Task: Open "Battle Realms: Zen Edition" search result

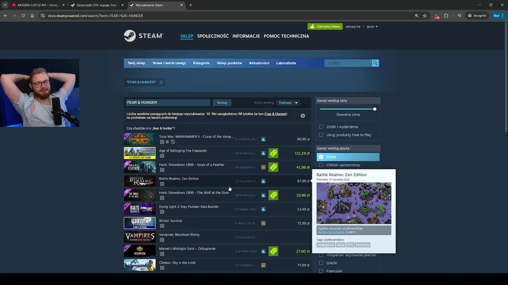Action: 217,181
